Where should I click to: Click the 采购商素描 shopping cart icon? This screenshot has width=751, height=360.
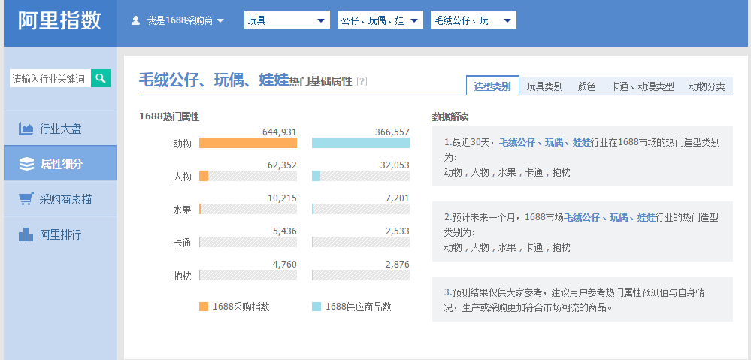point(26,199)
